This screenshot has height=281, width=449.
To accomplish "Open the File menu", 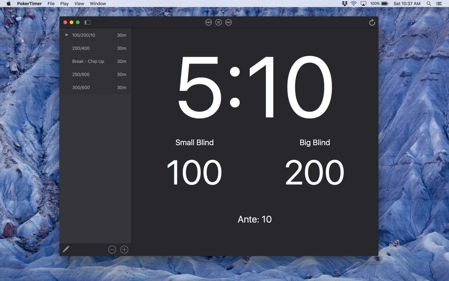I will (51, 3).
